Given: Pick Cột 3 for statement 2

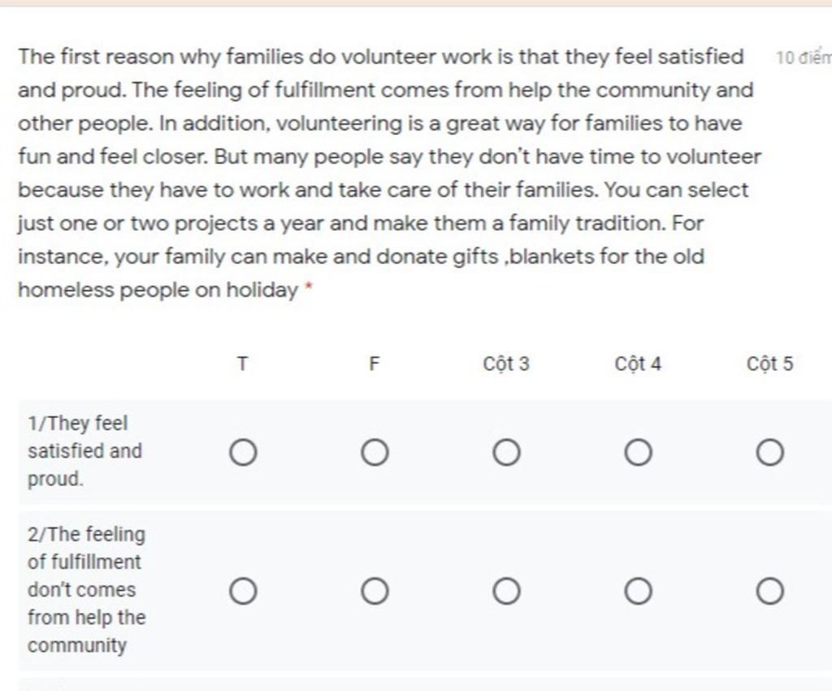Looking at the screenshot, I should pyautogui.click(x=506, y=591).
